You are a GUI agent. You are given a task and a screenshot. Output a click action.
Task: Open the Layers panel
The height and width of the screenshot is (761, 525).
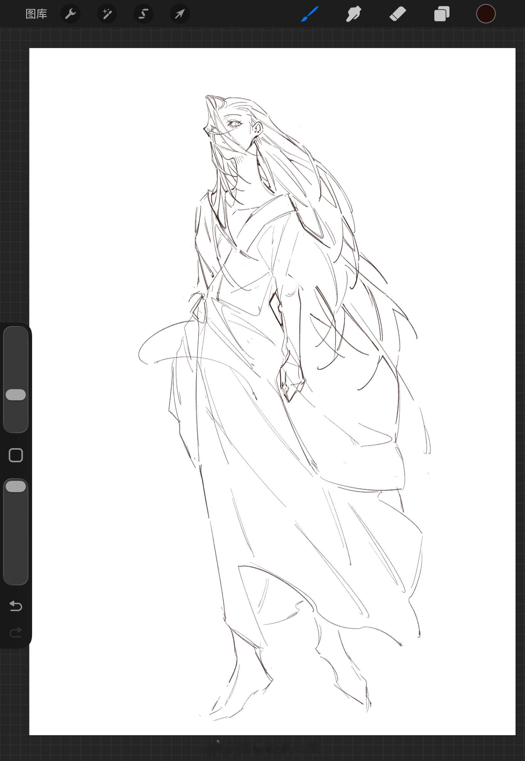pyautogui.click(x=442, y=14)
